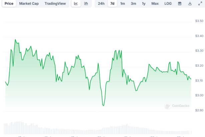Click the download chart data icon
The width and height of the screenshot is (205, 137).
point(190,4)
